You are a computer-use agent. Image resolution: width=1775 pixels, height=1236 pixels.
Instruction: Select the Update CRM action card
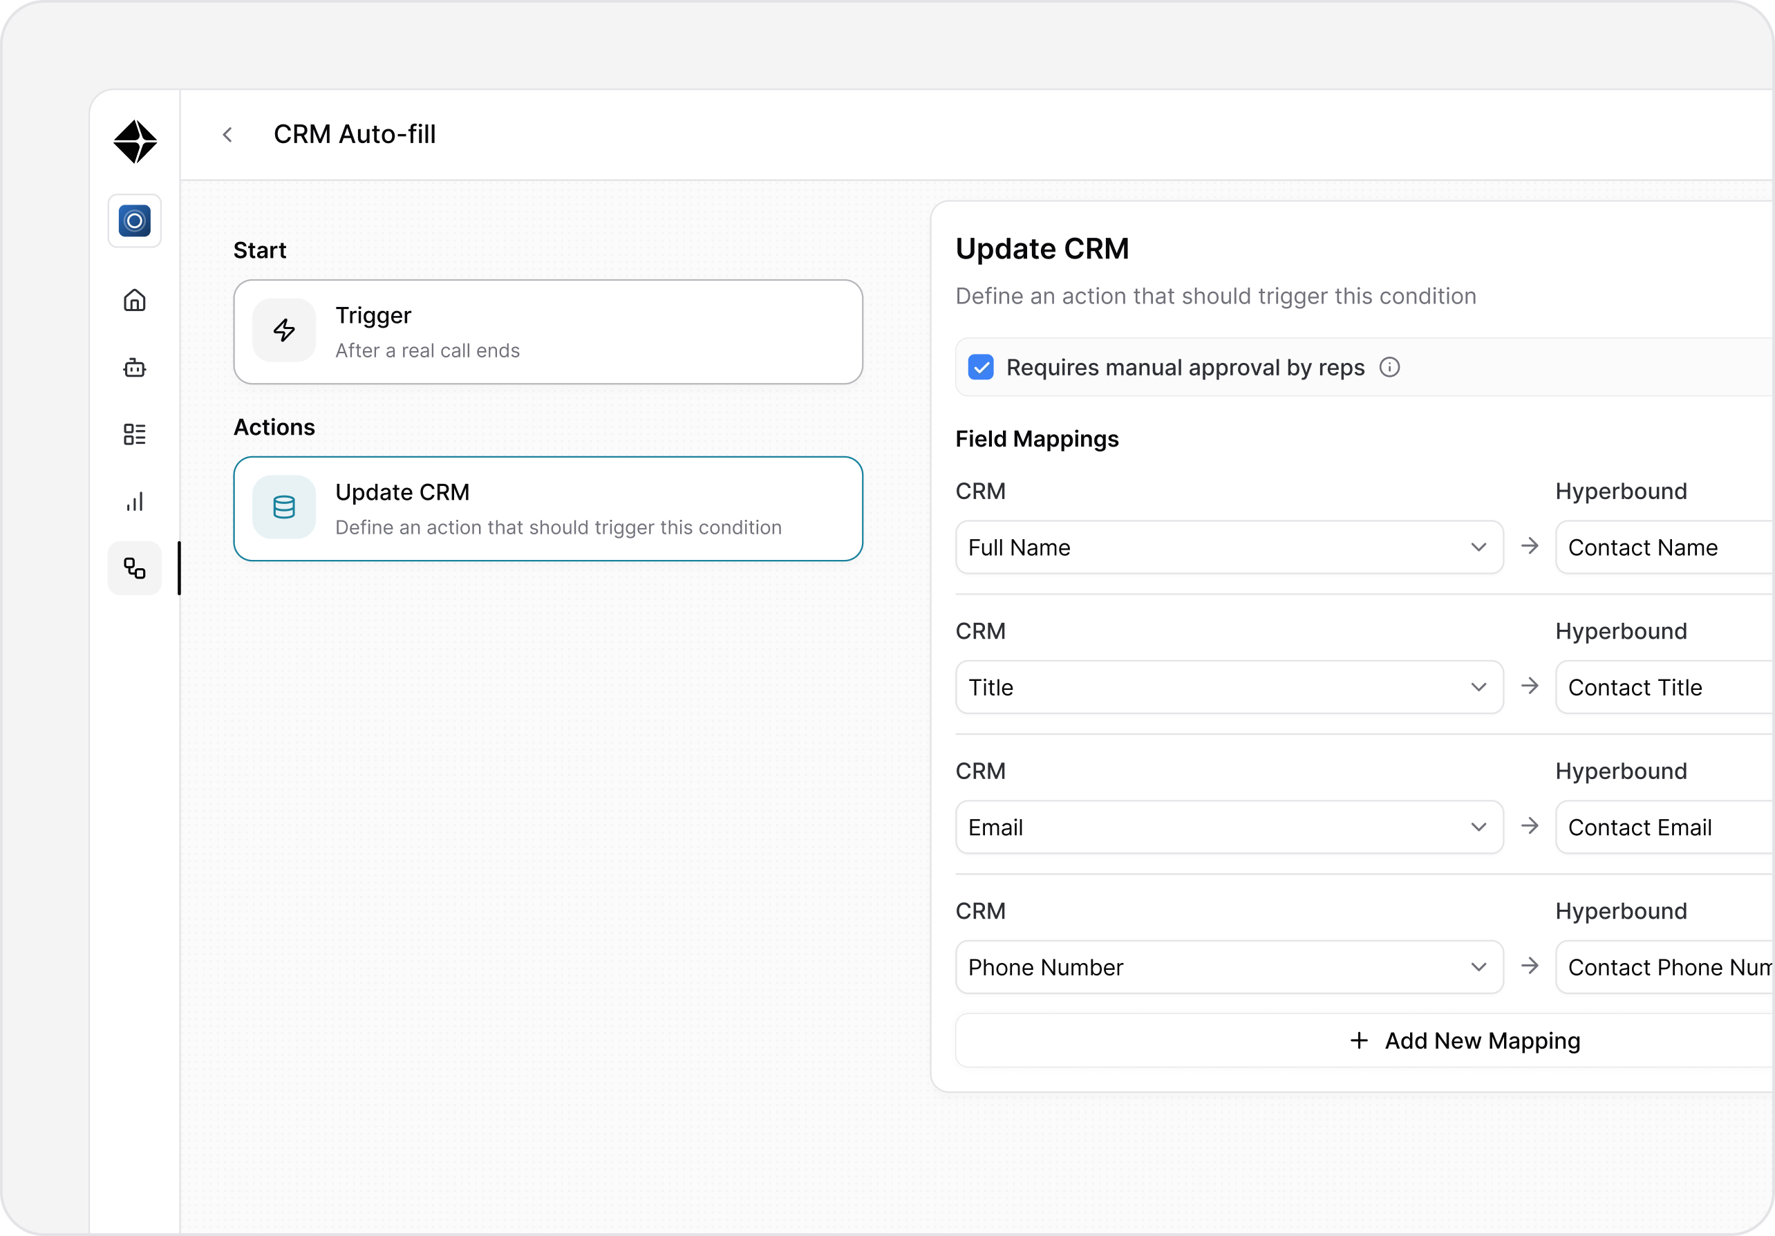(x=547, y=509)
